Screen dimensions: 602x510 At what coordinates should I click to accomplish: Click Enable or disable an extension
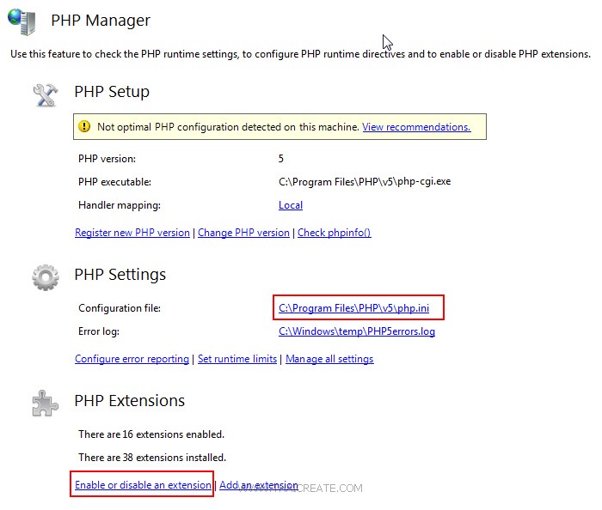point(143,485)
